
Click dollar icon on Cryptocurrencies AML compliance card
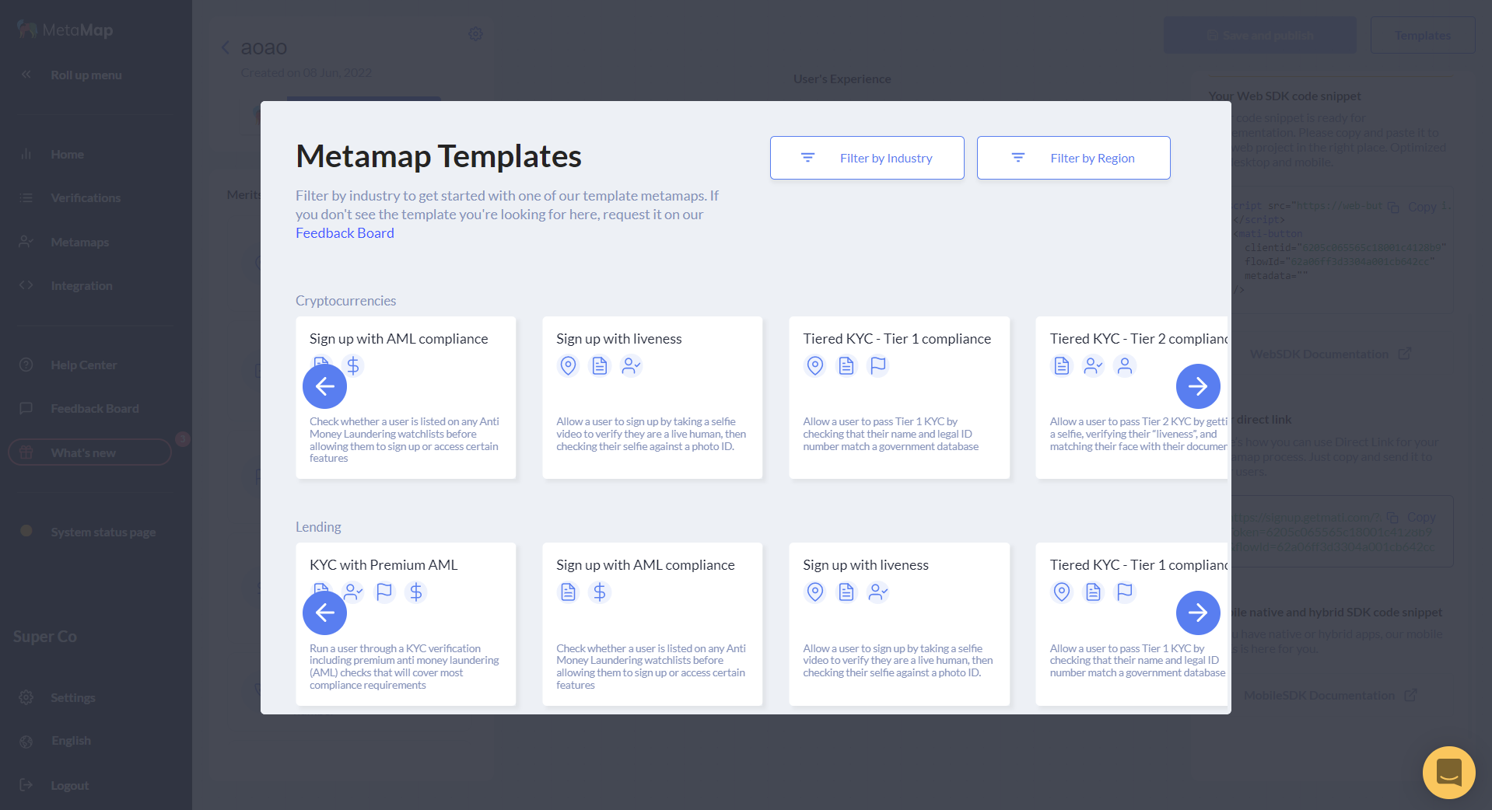coord(353,365)
